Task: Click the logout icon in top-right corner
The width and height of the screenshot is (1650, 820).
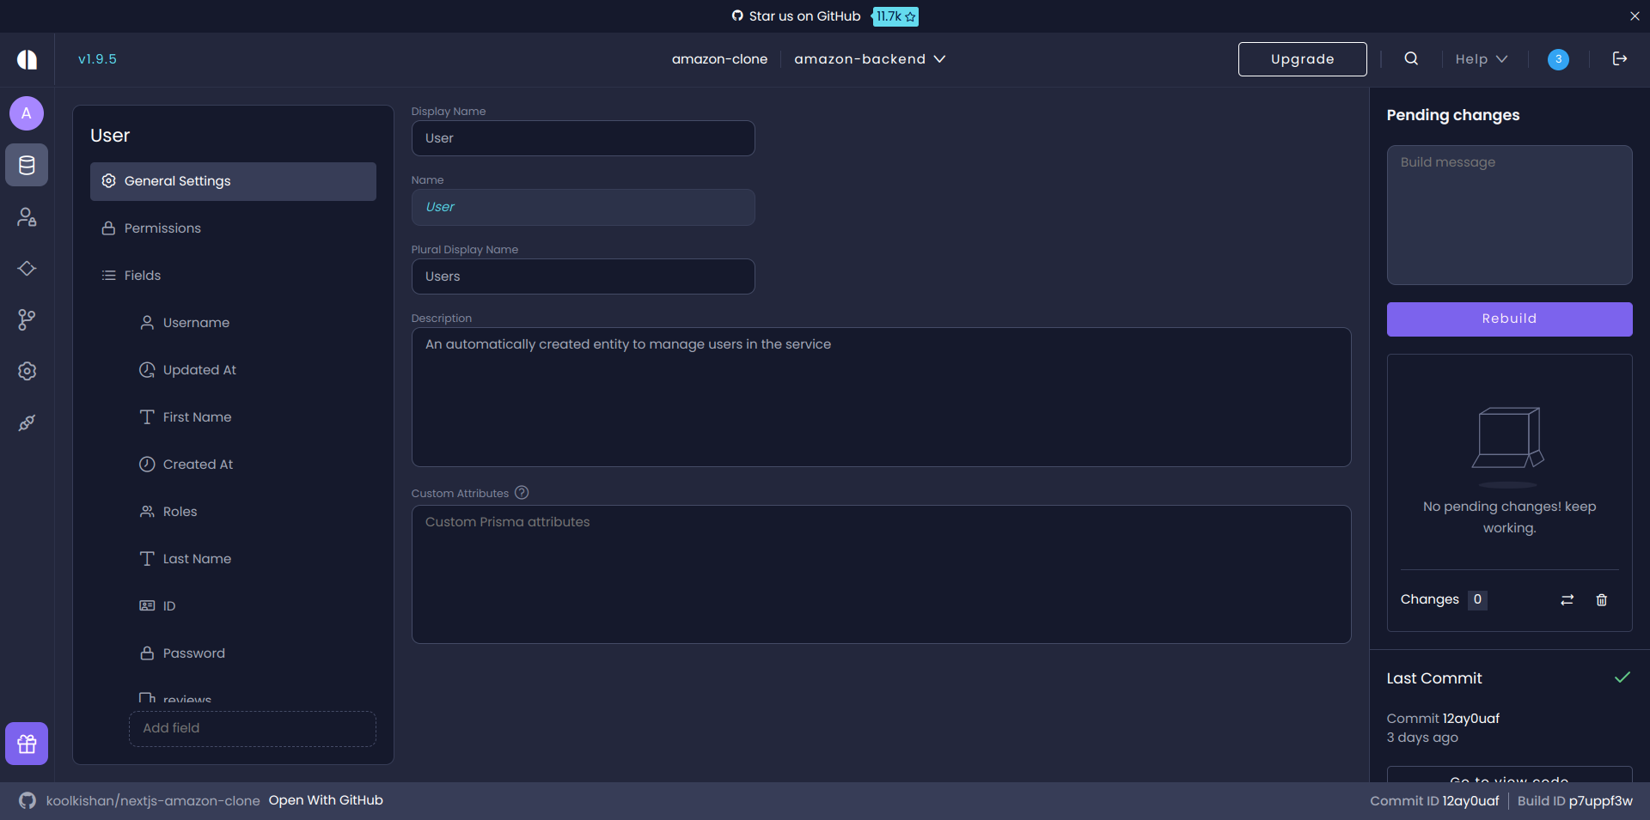Action: (x=1619, y=58)
